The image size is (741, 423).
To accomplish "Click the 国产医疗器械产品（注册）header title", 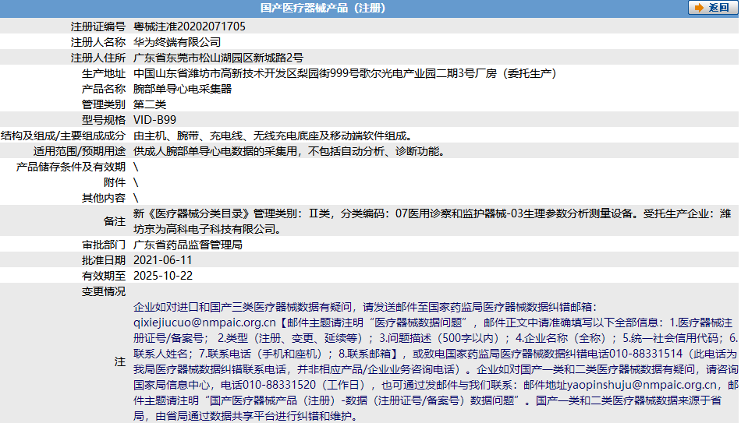I will [x=322, y=9].
